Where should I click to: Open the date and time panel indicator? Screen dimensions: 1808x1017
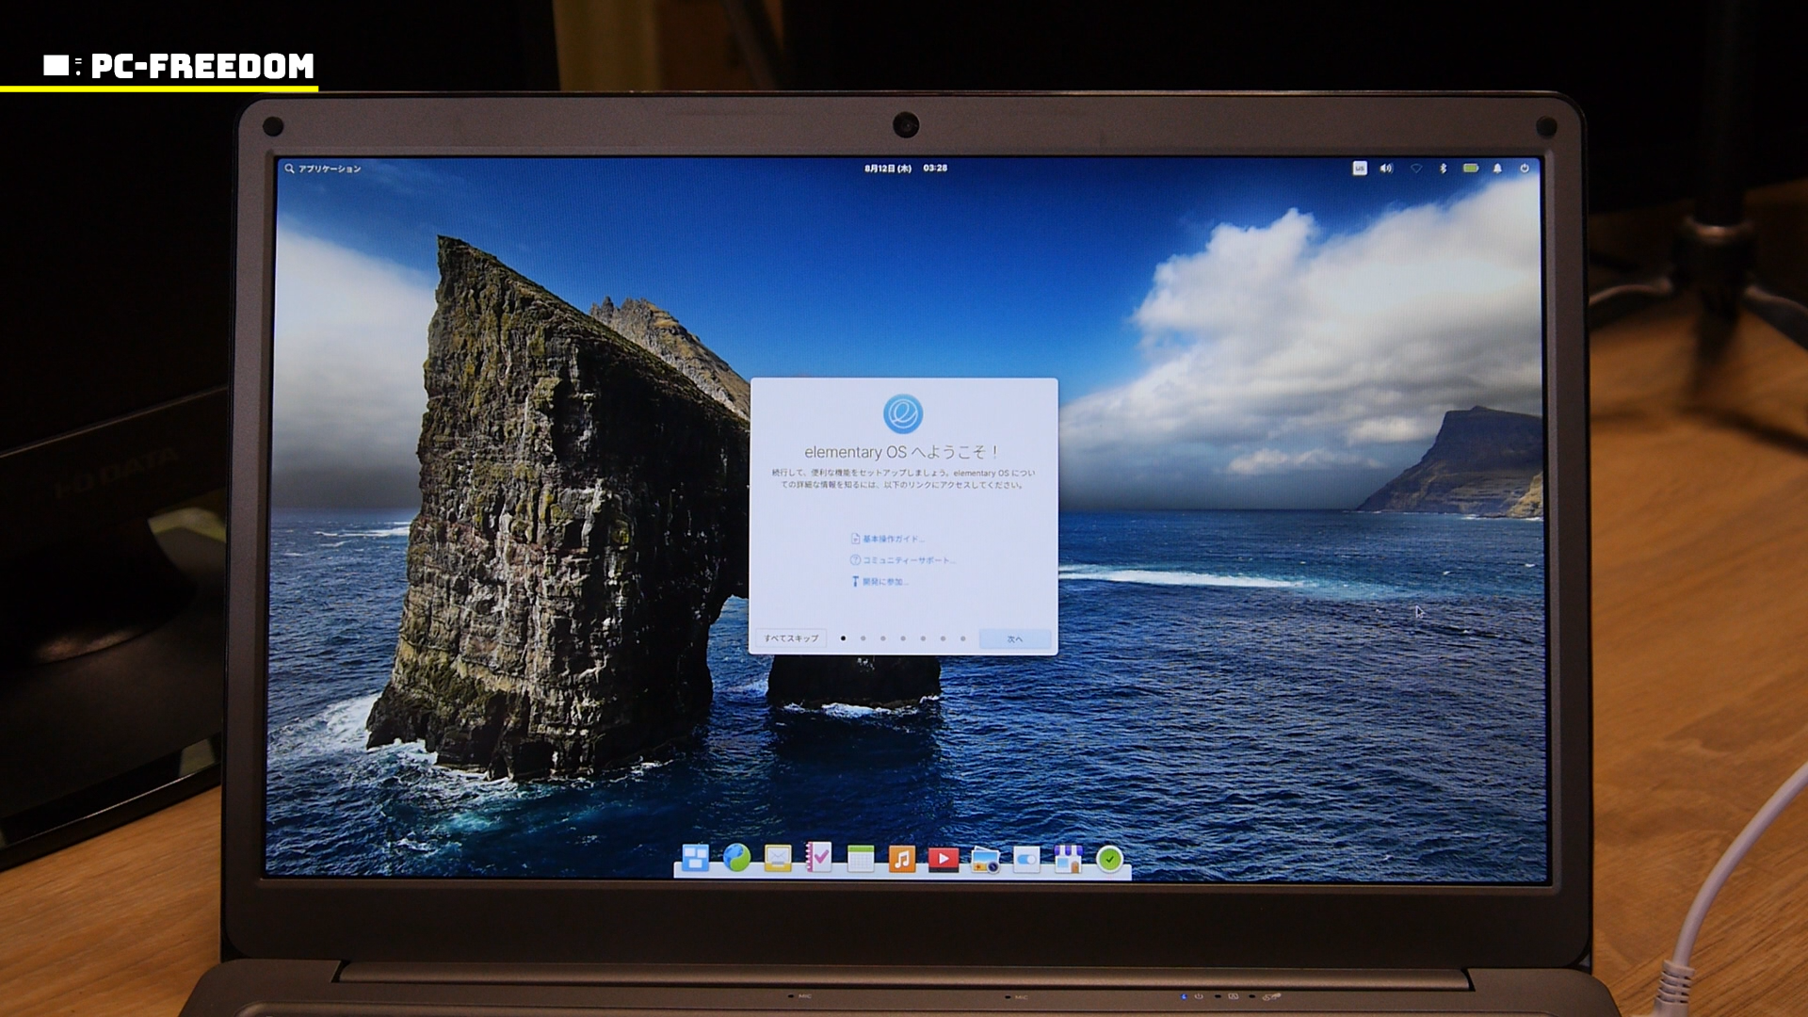coord(905,168)
